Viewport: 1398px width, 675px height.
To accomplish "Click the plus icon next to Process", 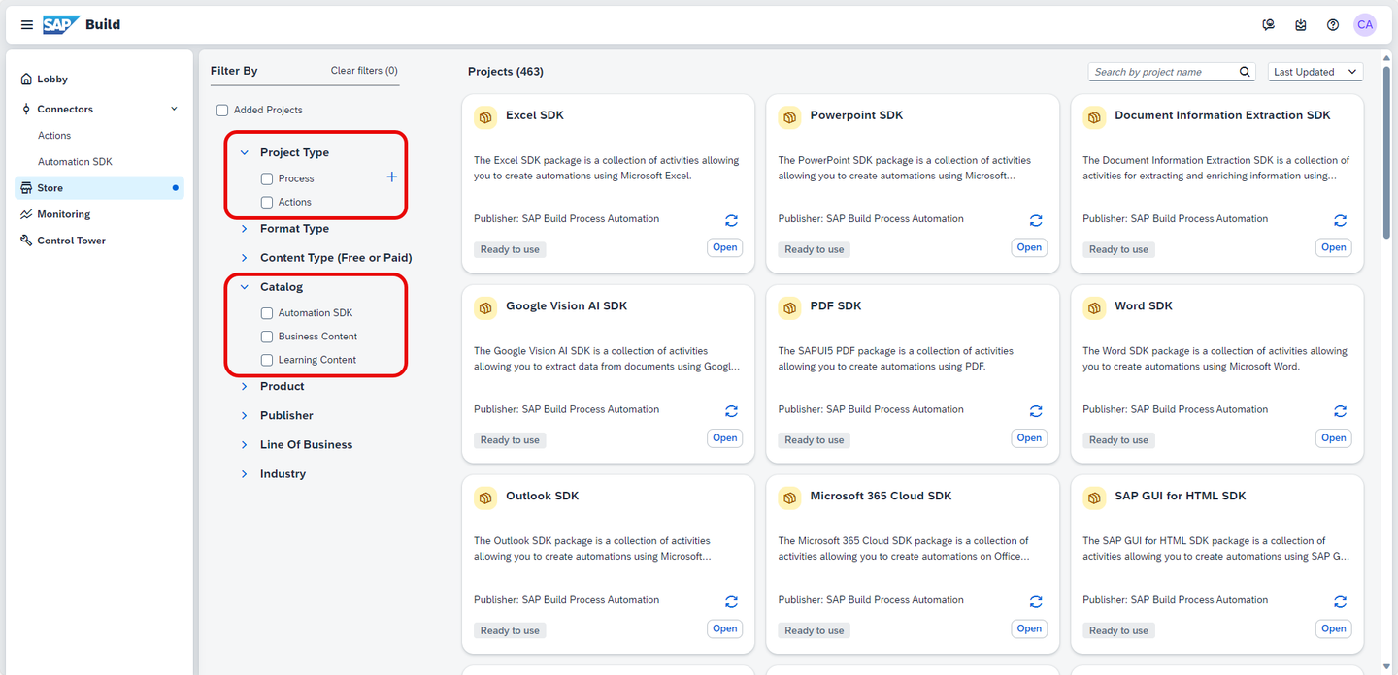I will click(x=392, y=177).
